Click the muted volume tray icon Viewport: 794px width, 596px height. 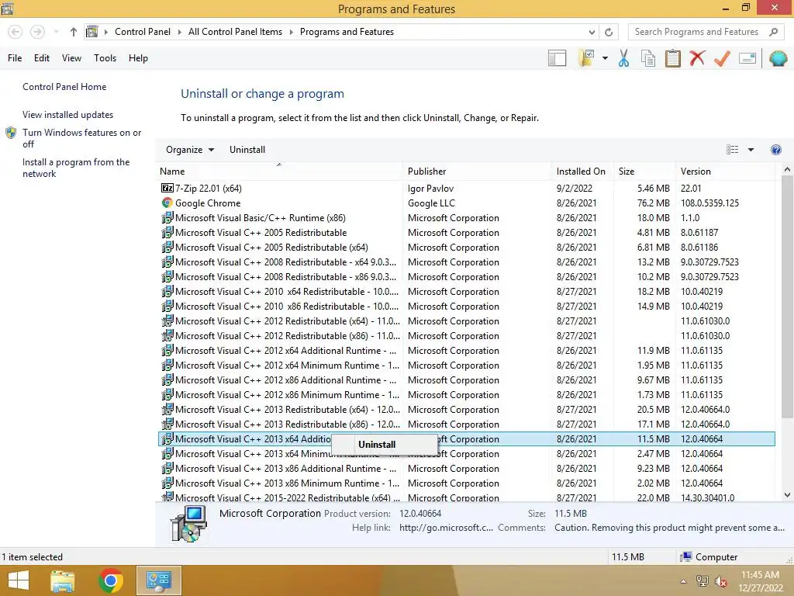pos(720,581)
